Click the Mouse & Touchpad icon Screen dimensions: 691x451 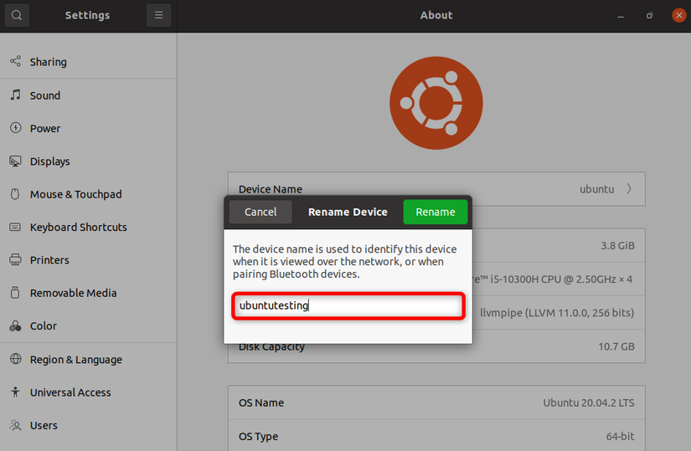tap(15, 194)
